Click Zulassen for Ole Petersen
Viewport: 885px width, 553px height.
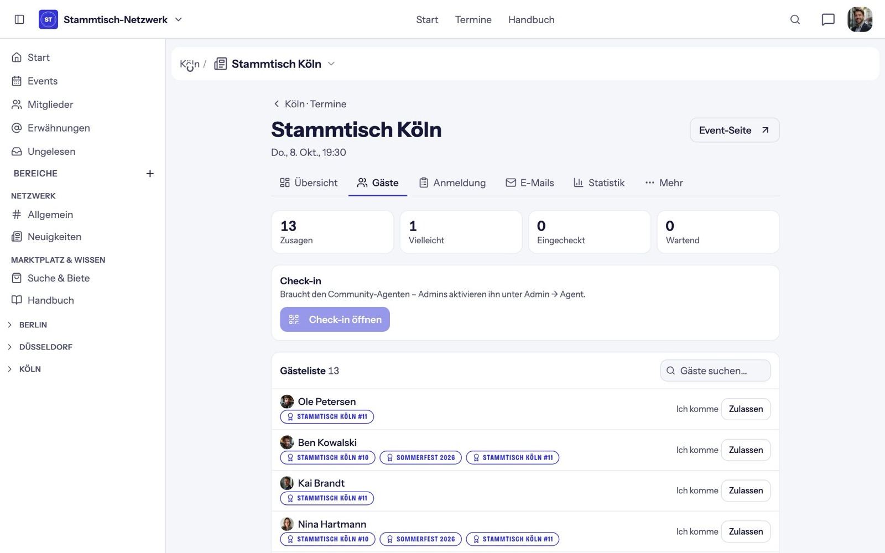click(x=746, y=409)
